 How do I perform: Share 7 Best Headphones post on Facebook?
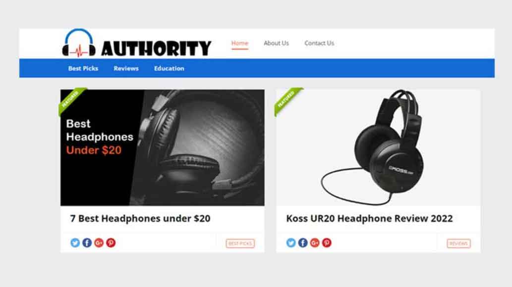pos(87,242)
